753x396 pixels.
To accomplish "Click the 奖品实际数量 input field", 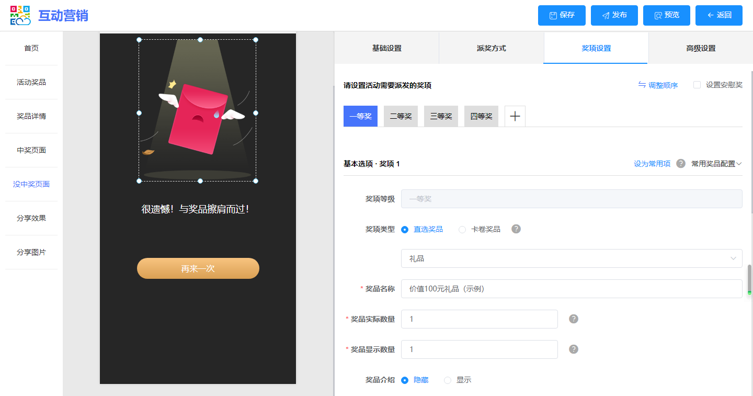I will point(480,319).
